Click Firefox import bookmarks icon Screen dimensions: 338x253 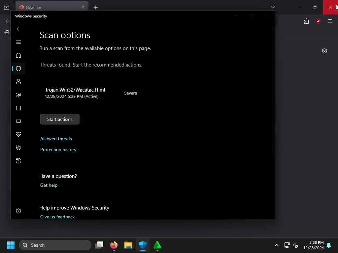point(7,32)
